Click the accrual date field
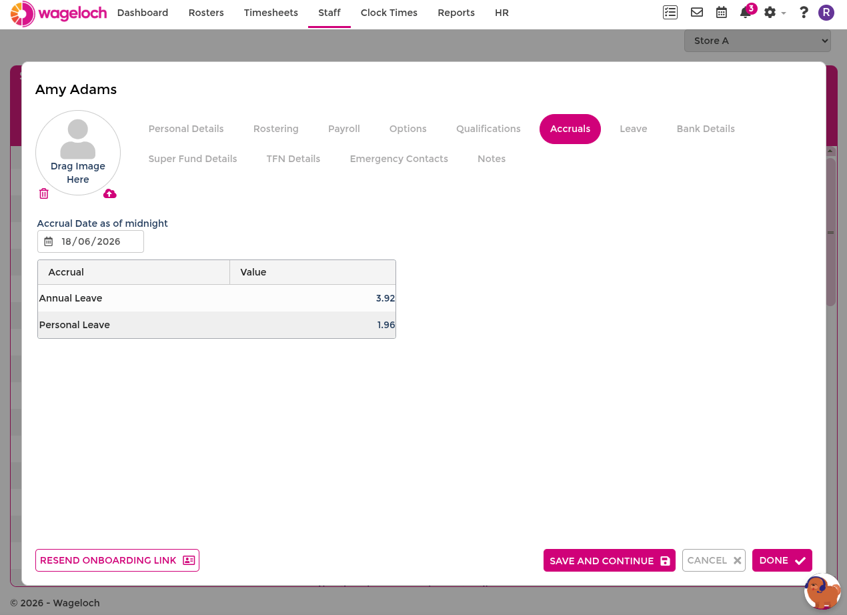Image resolution: width=847 pixels, height=615 pixels. pyautogui.click(x=91, y=241)
